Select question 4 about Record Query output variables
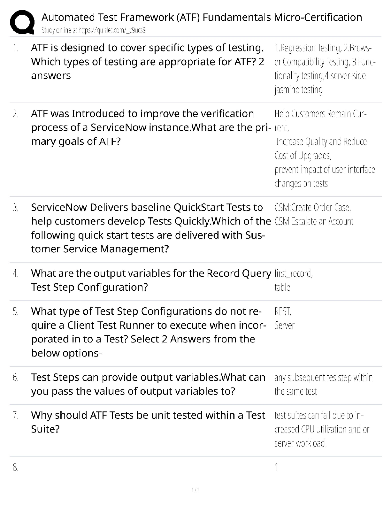Viewport: 391px width, 506px height. click(x=150, y=280)
